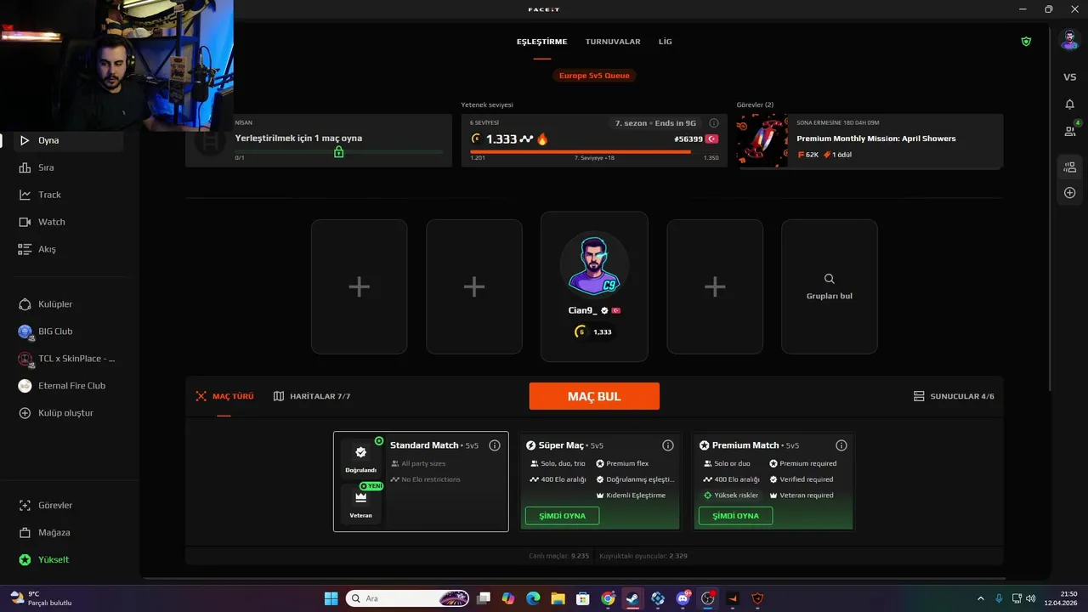Image resolution: width=1088 pixels, height=612 pixels.
Task: Select the MAÇ TÜRÜ tab
Action: coord(224,396)
